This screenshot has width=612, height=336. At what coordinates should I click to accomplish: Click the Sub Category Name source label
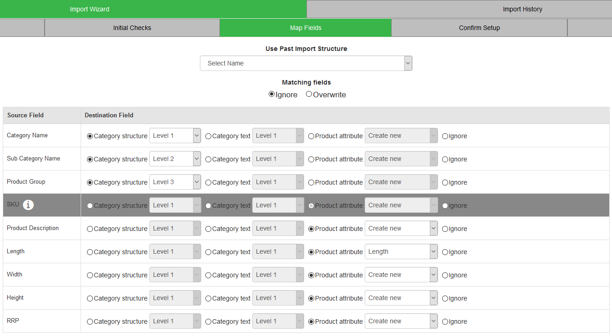pos(33,158)
